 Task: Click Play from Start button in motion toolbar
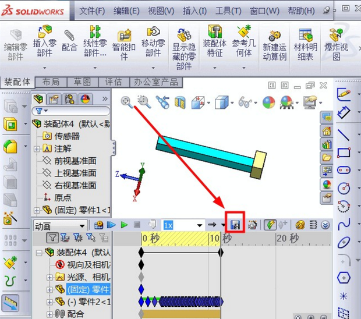click(111, 225)
